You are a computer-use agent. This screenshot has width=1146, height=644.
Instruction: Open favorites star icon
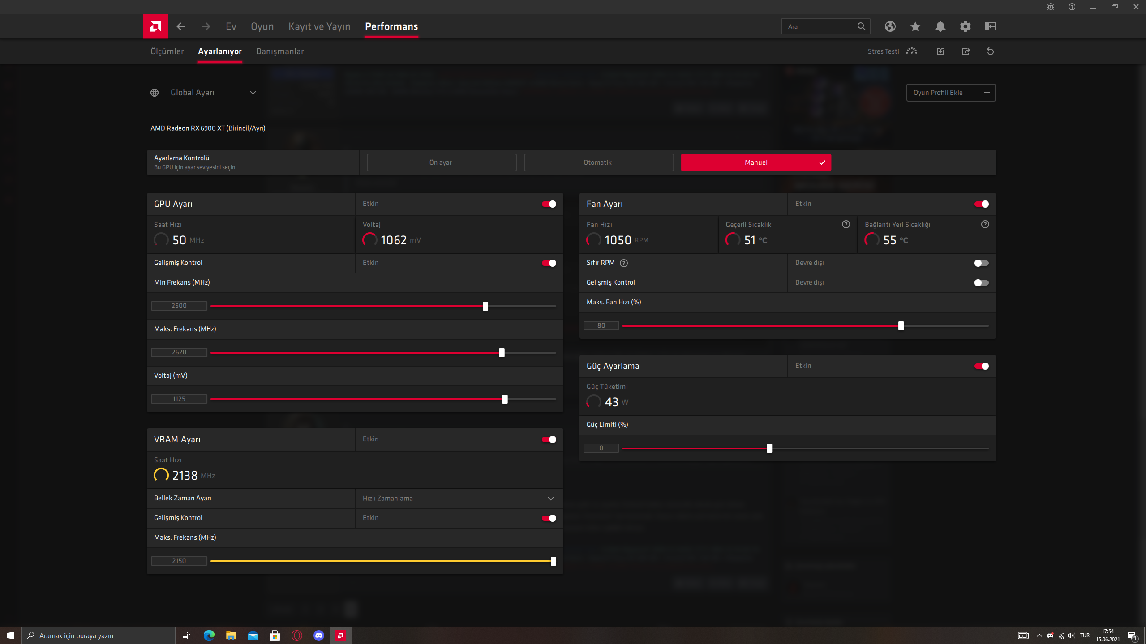pyautogui.click(x=915, y=26)
